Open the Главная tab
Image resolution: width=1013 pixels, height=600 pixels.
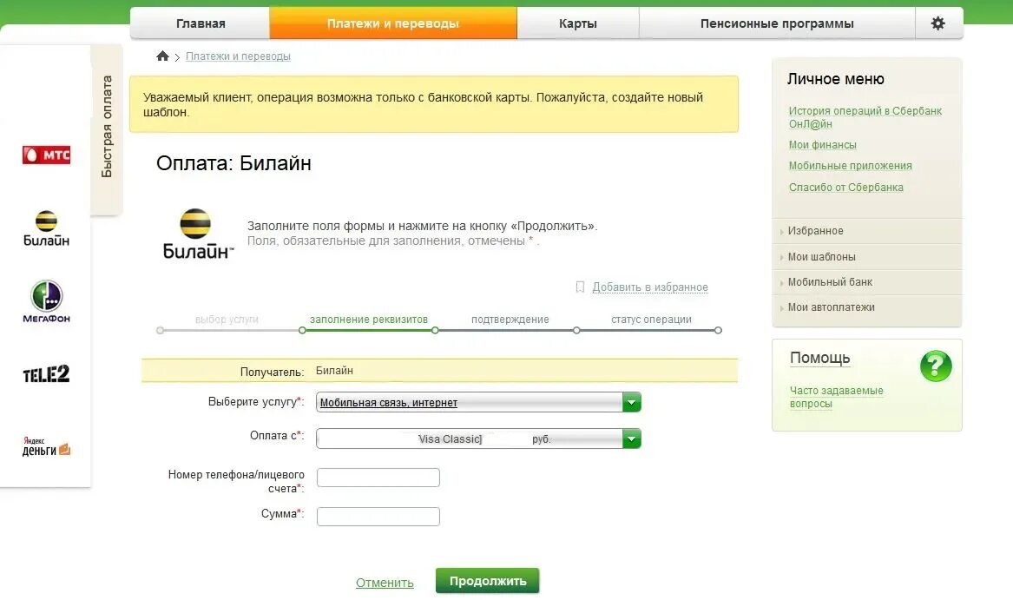(200, 23)
